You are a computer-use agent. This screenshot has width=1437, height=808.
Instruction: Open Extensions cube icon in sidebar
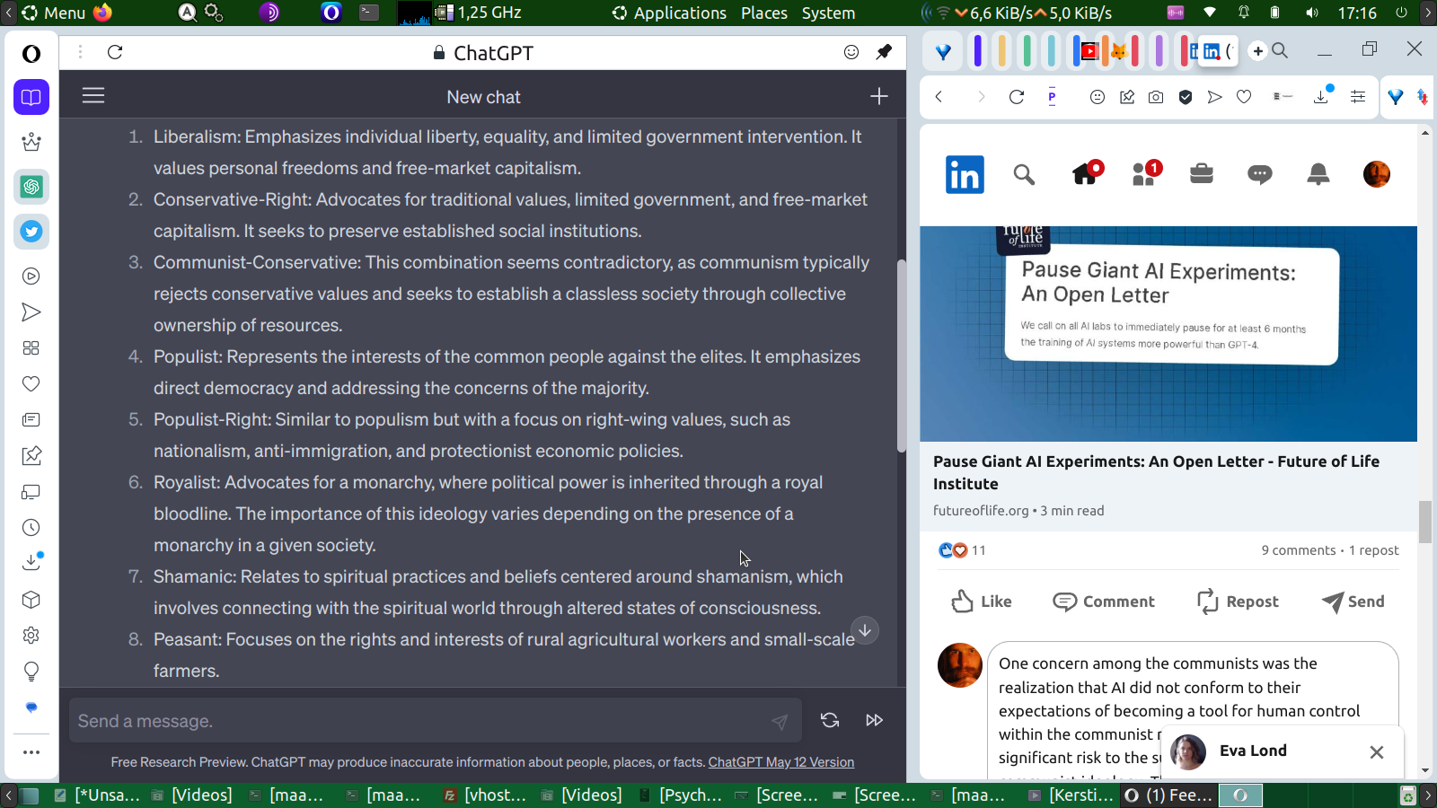[x=31, y=600]
